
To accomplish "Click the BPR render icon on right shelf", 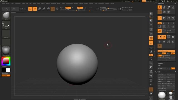I will (151, 14).
